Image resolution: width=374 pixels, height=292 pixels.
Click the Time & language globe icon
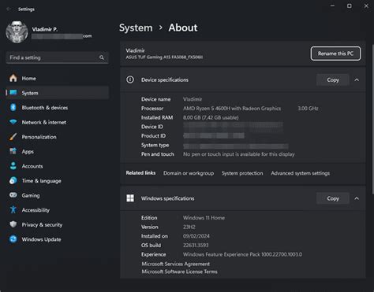pos(13,180)
